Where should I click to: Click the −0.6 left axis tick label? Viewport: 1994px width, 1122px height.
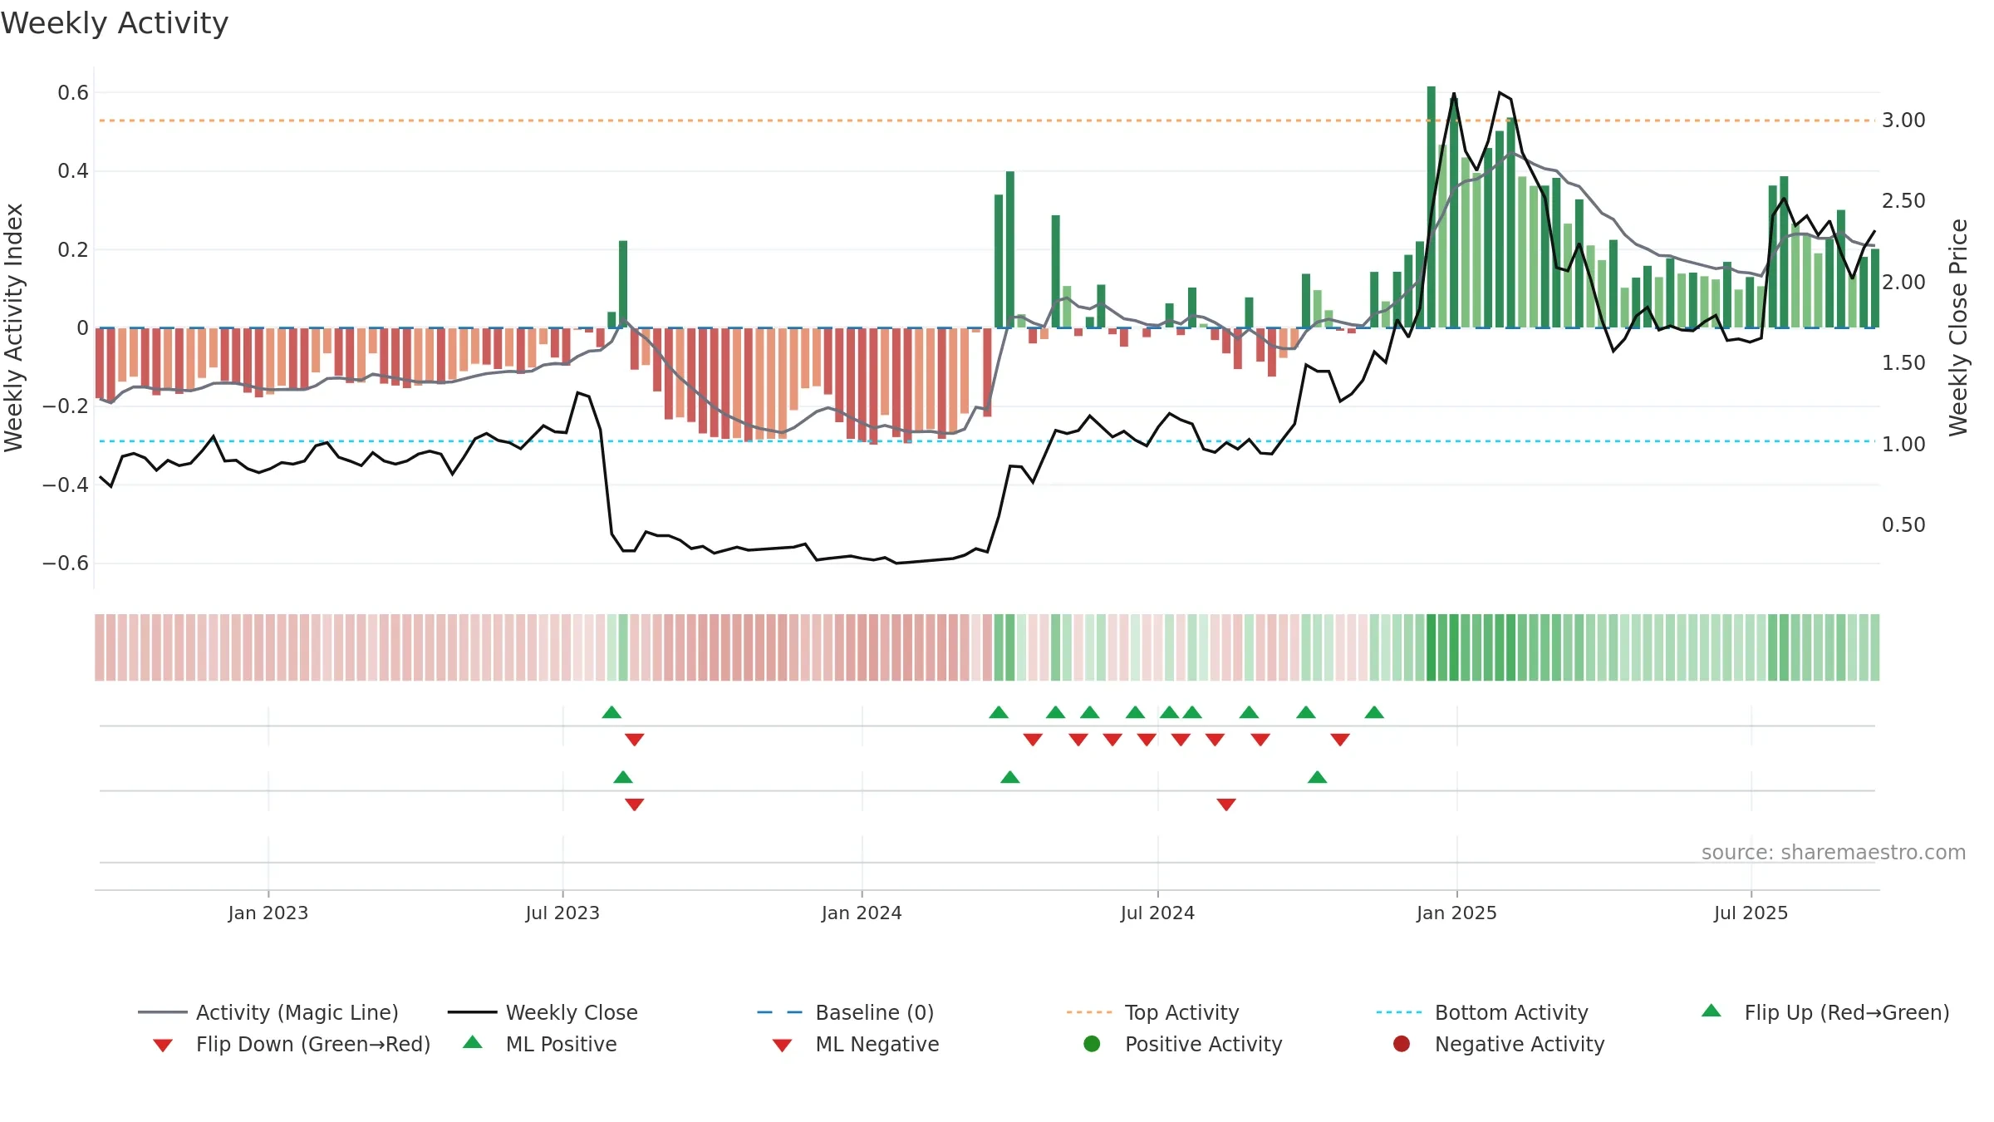pyautogui.click(x=66, y=563)
